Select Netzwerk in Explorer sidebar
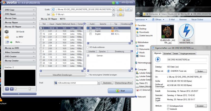This screenshot has width=211, height=111. 142,97
